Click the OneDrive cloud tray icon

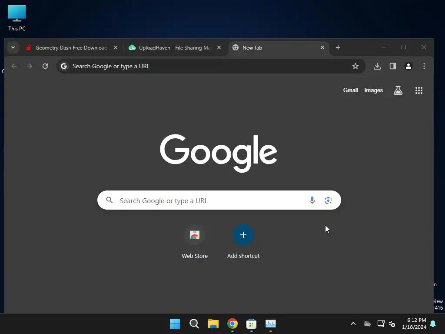click(x=367, y=324)
